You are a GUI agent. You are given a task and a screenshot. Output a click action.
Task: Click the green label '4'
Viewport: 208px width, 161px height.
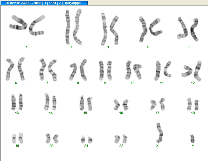point(148,47)
